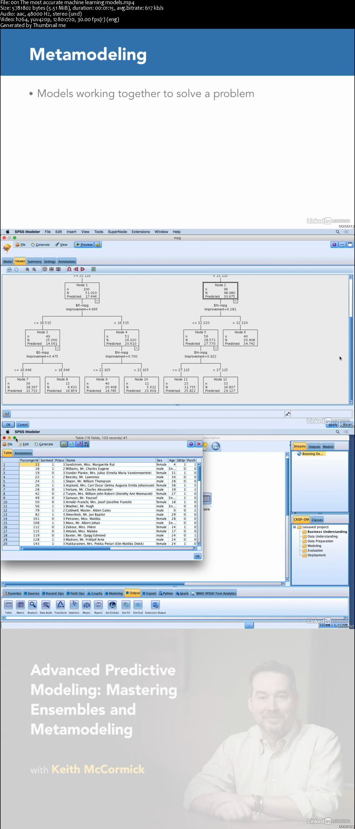Viewport: 355px width, 829px height.
Task: Select the Data Audit node in the palette
Action: click(x=46, y=607)
